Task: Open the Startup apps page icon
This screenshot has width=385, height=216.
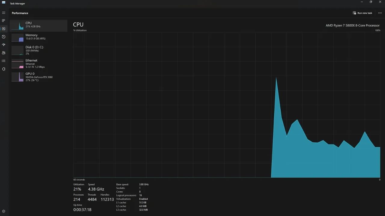Action: (x=4, y=45)
